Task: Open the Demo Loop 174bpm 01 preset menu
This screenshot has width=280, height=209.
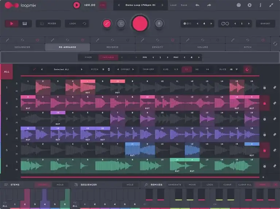Action: [140, 5]
